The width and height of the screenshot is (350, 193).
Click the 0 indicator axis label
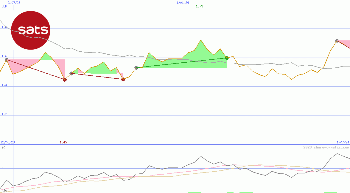[2, 167]
